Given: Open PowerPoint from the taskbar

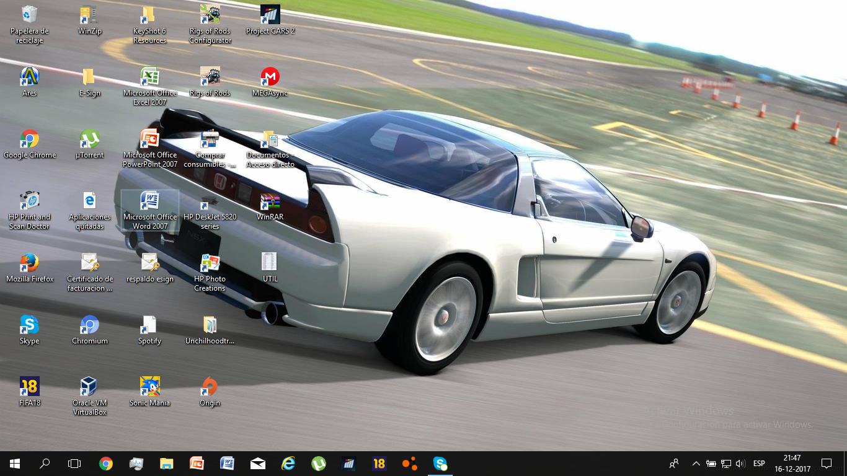Looking at the screenshot, I should tap(197, 464).
